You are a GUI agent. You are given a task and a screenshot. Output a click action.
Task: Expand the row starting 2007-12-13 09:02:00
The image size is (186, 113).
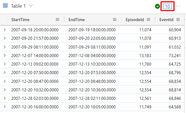5,64
